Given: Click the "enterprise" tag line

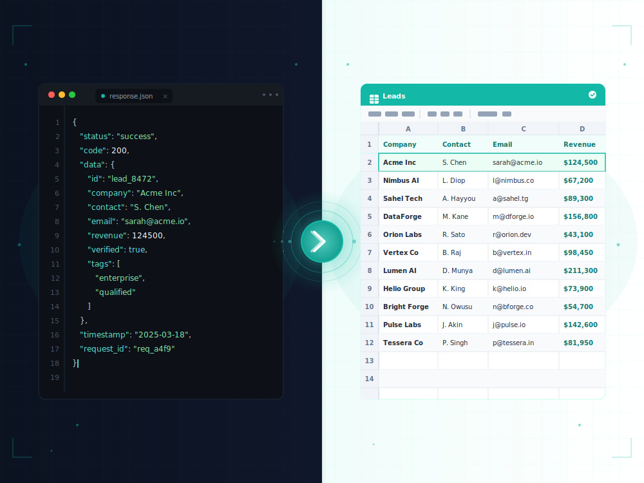Looking at the screenshot, I should pyautogui.click(x=120, y=278).
